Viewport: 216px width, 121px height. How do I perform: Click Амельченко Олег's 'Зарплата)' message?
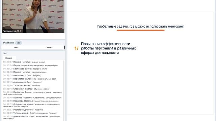point(23,82)
